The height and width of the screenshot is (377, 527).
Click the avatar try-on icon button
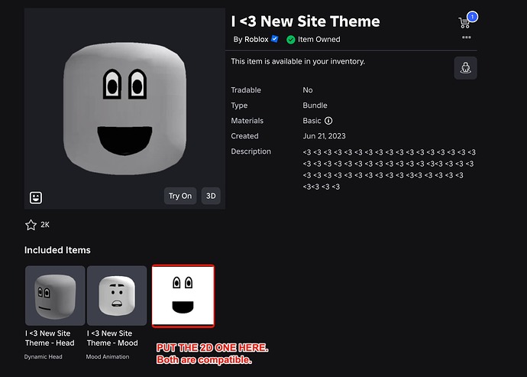coord(465,68)
